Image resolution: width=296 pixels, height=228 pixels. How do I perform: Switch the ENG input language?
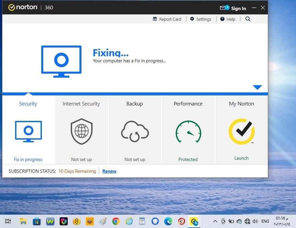(x=265, y=221)
